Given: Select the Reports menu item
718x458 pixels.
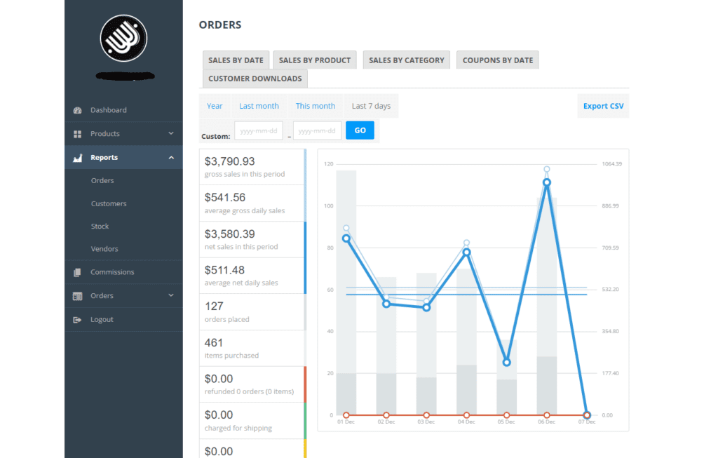Looking at the screenshot, I should [x=123, y=158].
